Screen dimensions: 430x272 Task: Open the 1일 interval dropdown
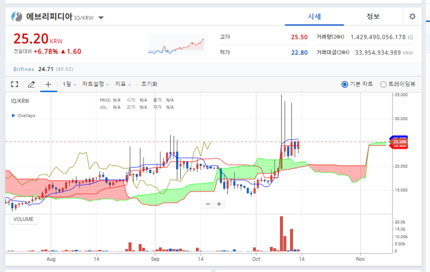(x=69, y=84)
